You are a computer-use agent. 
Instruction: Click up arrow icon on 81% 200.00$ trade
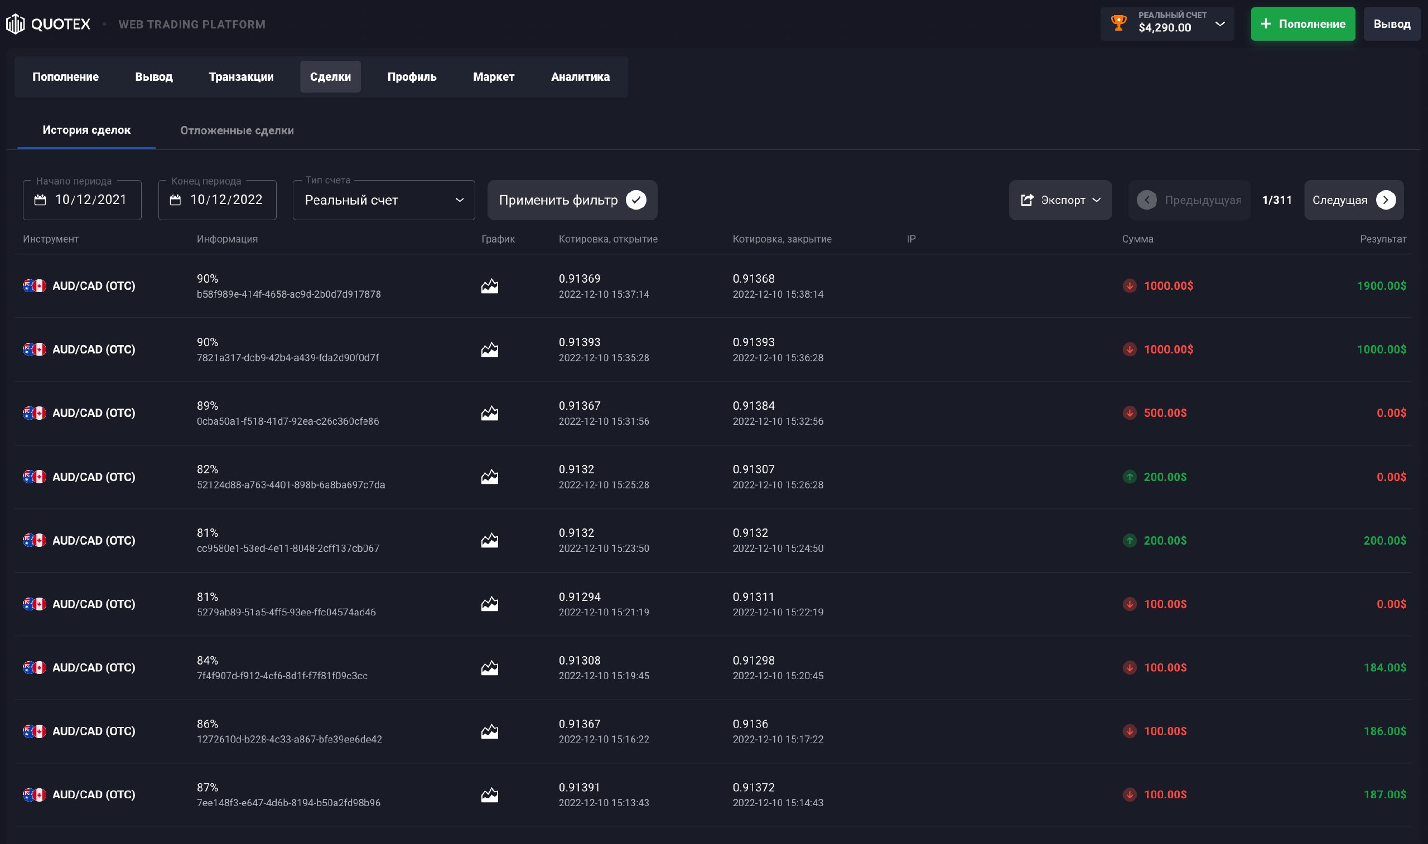[1130, 541]
